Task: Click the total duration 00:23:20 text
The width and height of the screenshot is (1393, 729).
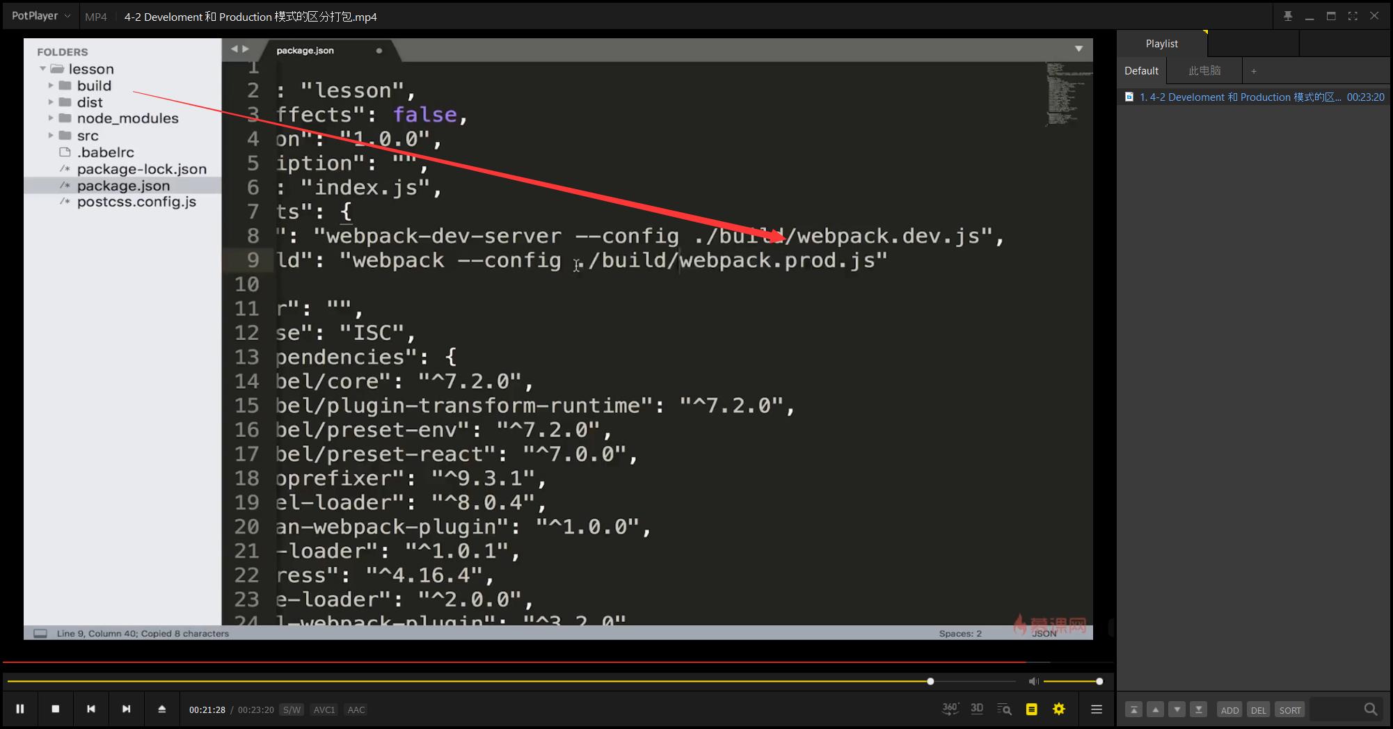Action: click(256, 710)
